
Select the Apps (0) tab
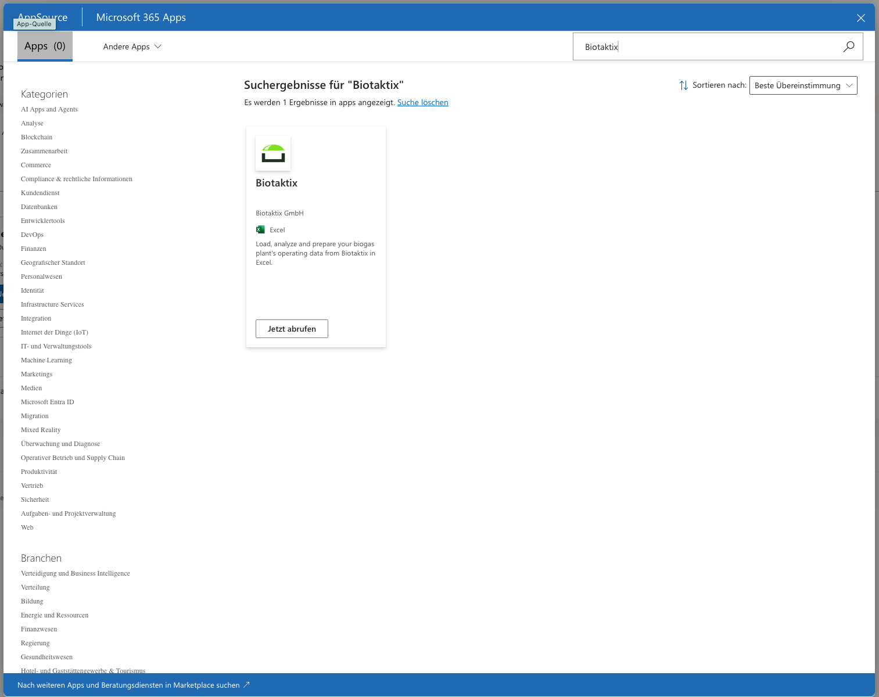click(45, 46)
